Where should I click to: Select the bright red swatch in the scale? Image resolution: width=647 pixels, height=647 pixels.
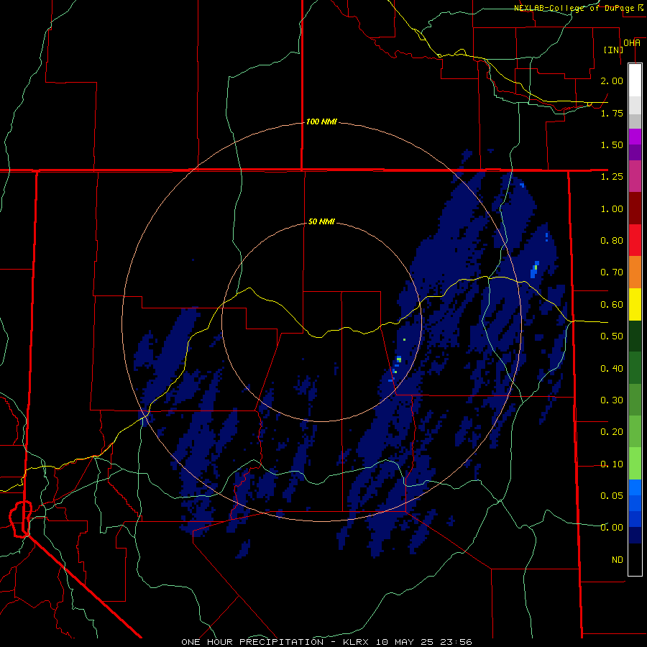click(x=635, y=240)
